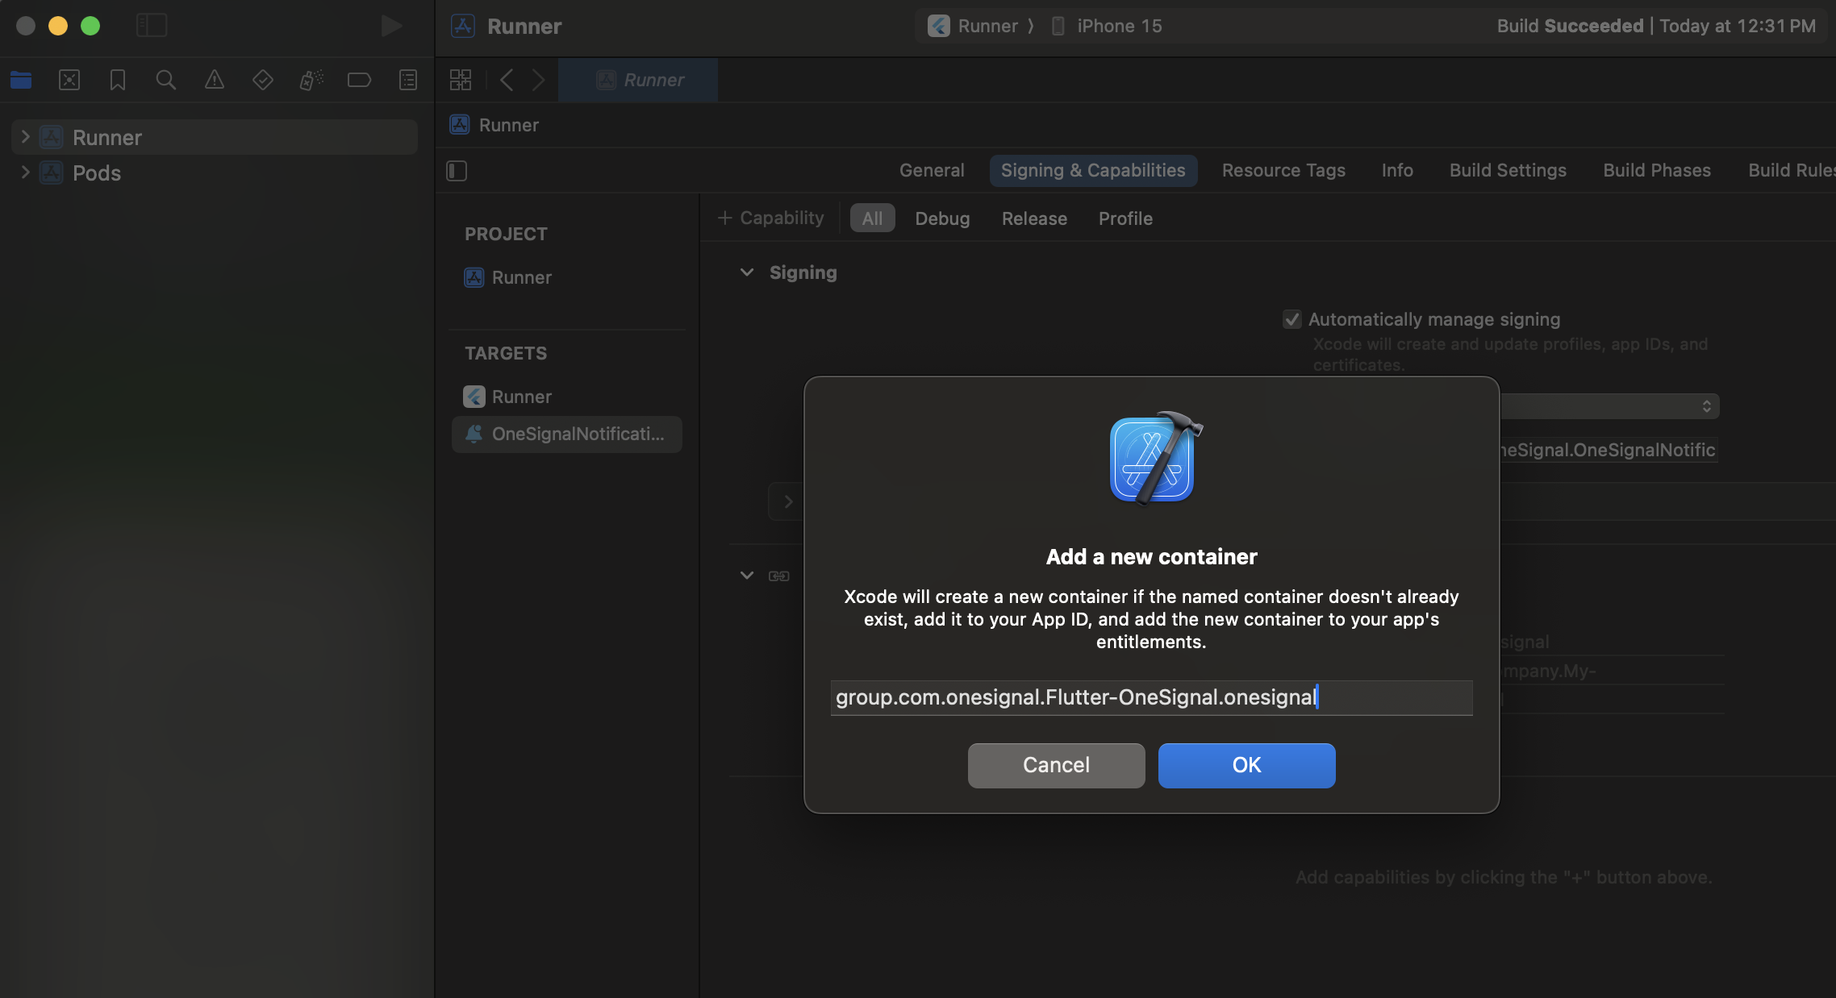
Task: Open the Source Control navigator icon
Action: [x=69, y=80]
